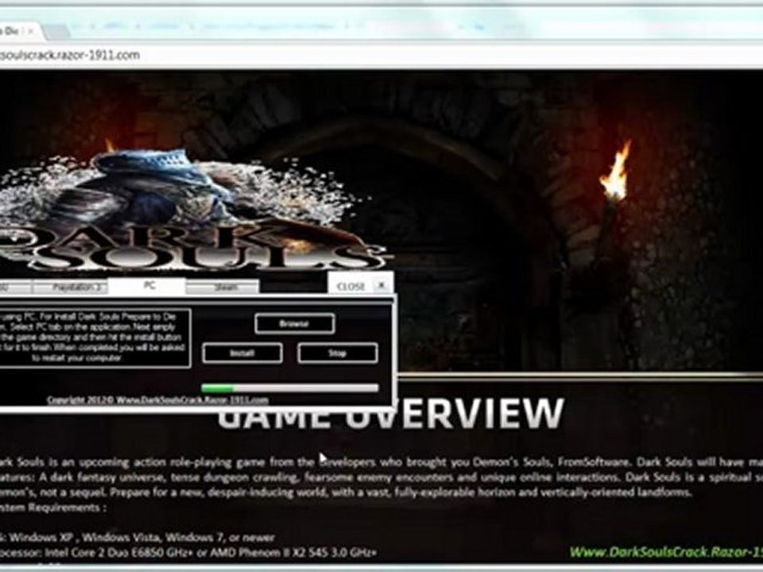The width and height of the screenshot is (763, 572).
Task: Click the installer instruction text box
Action: click(x=95, y=337)
